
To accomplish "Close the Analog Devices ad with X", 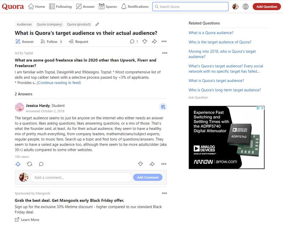I will pyautogui.click(x=262, y=108).
